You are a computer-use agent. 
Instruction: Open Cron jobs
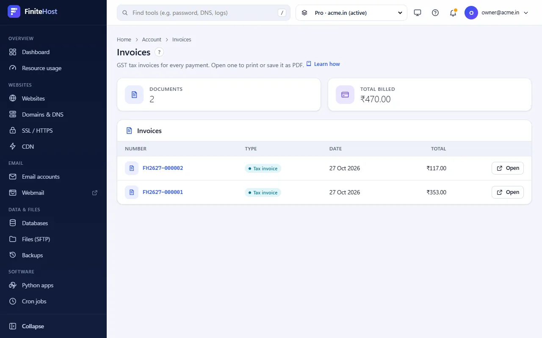tap(53, 301)
